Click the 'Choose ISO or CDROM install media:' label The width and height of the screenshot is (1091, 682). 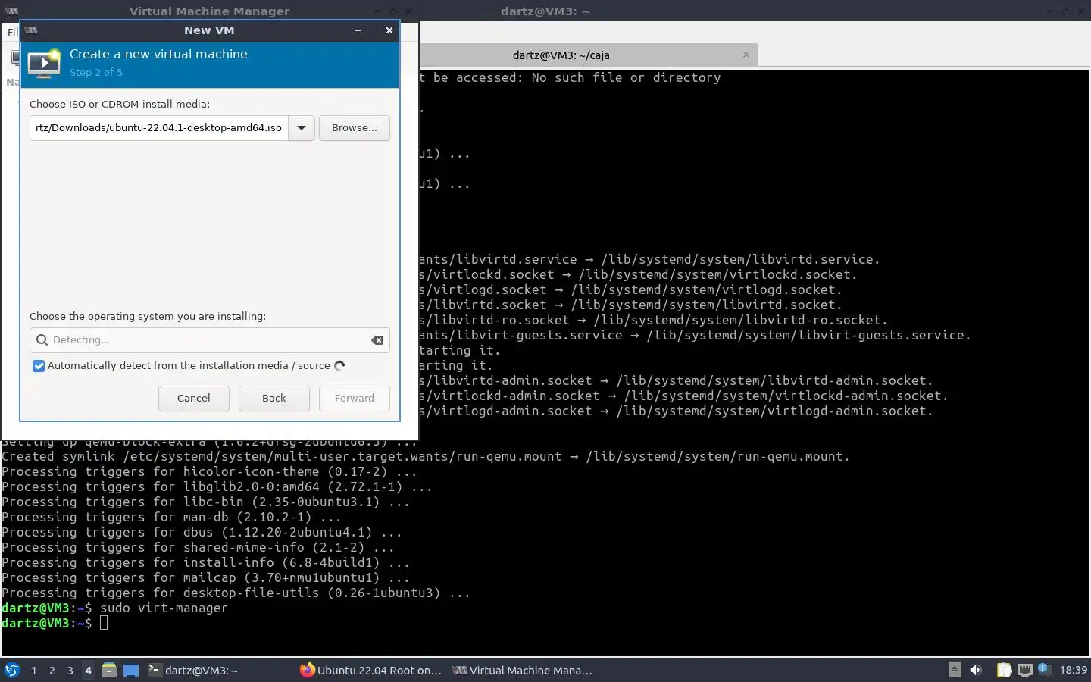[x=120, y=105]
